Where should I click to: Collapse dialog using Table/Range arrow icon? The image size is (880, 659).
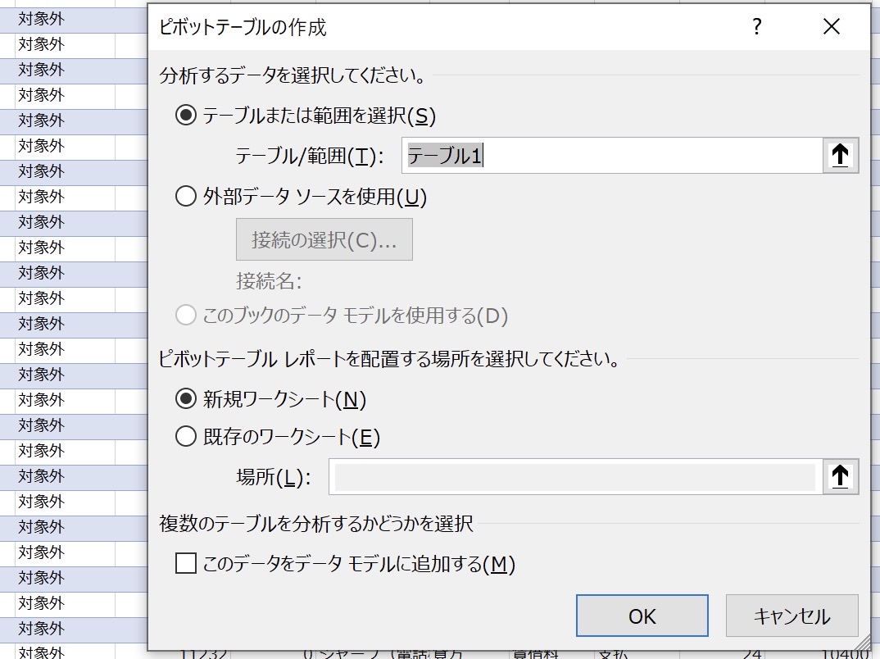pos(840,155)
